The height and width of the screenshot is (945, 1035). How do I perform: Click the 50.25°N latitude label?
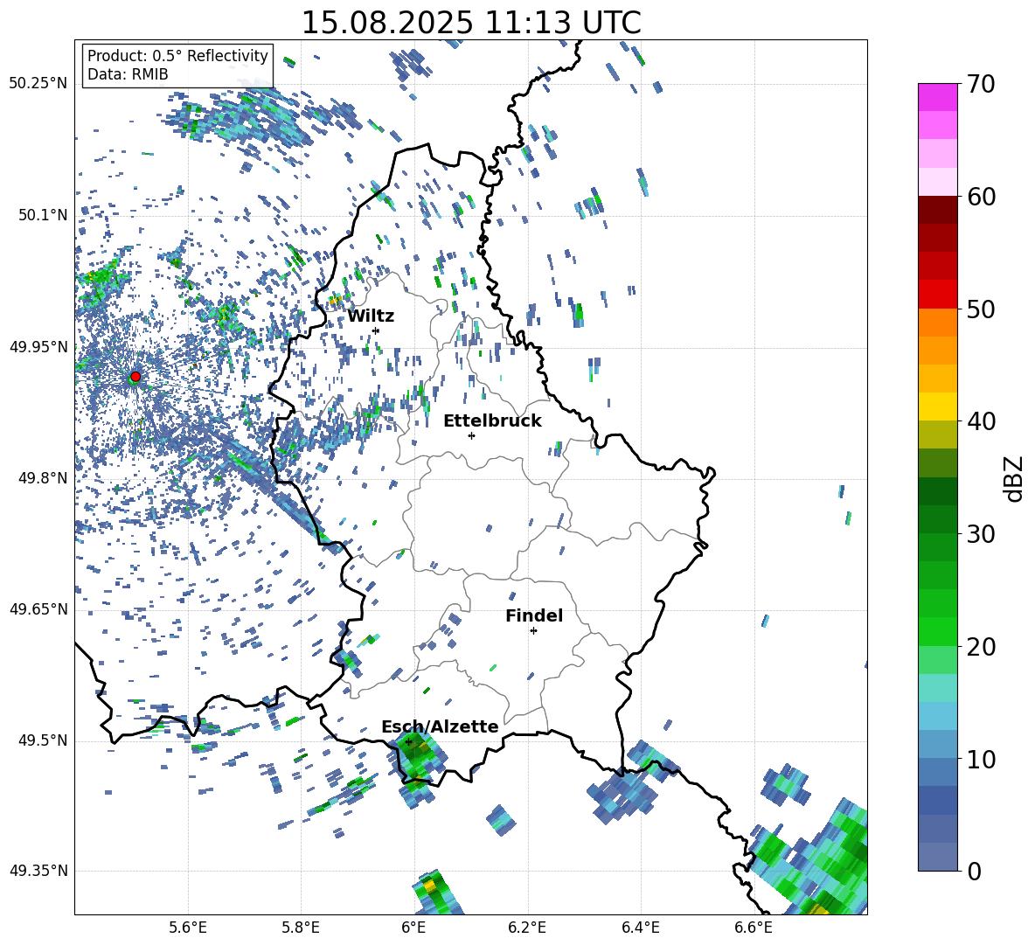coord(38,84)
